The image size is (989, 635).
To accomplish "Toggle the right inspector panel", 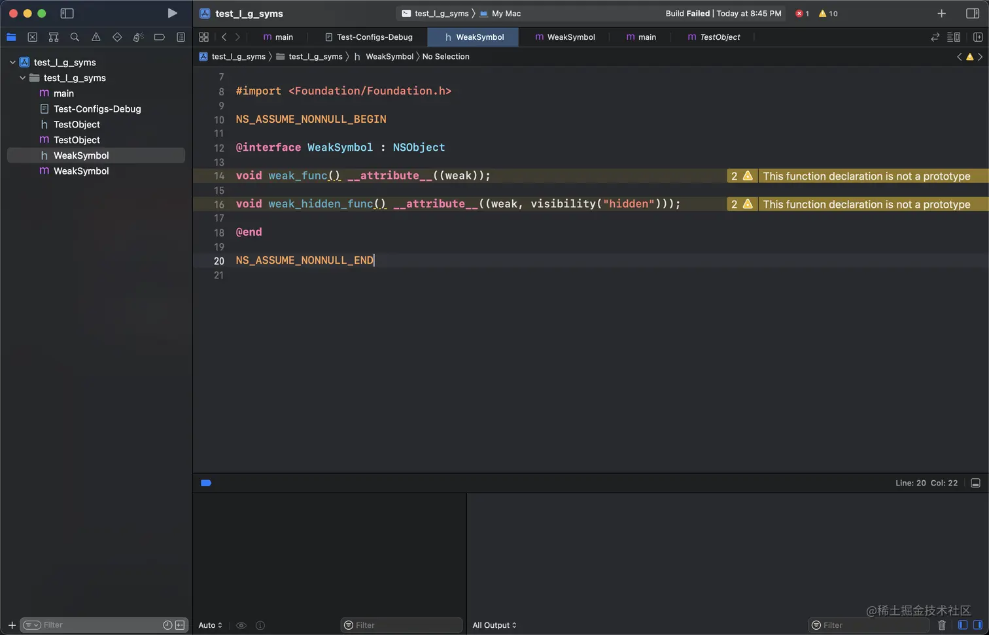I will click(973, 13).
